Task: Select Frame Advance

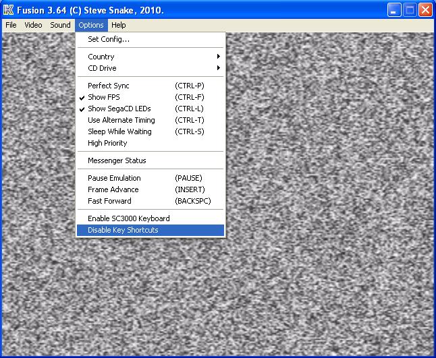Action: click(x=151, y=189)
